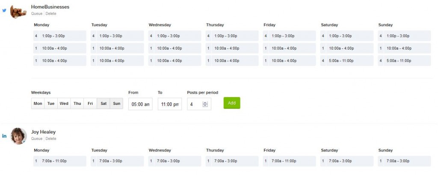Viewport: 438px width, 175px height.
Task: Toggle the Sat weekday button
Action: (x=104, y=104)
